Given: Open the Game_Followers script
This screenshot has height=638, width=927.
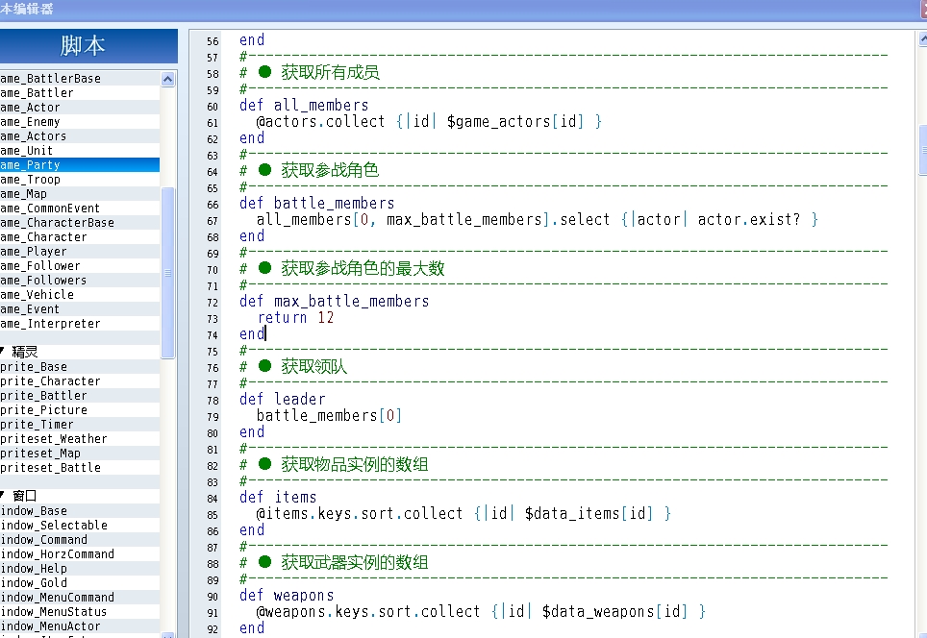Looking at the screenshot, I should click(80, 280).
